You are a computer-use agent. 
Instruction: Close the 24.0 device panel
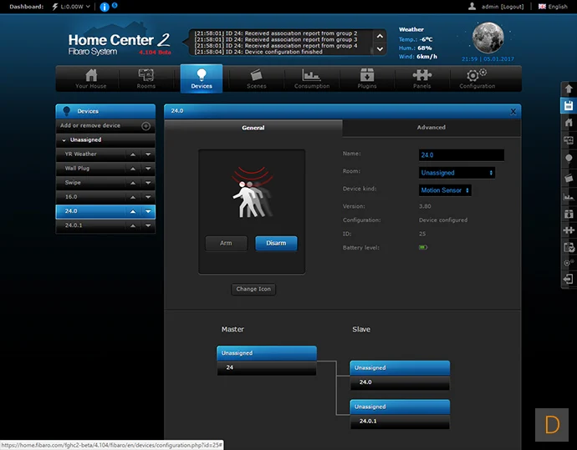point(513,112)
